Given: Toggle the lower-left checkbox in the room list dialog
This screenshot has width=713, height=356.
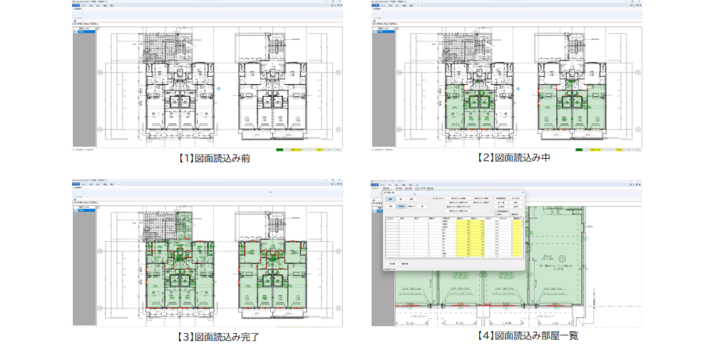Looking at the screenshot, I should 496,216.
